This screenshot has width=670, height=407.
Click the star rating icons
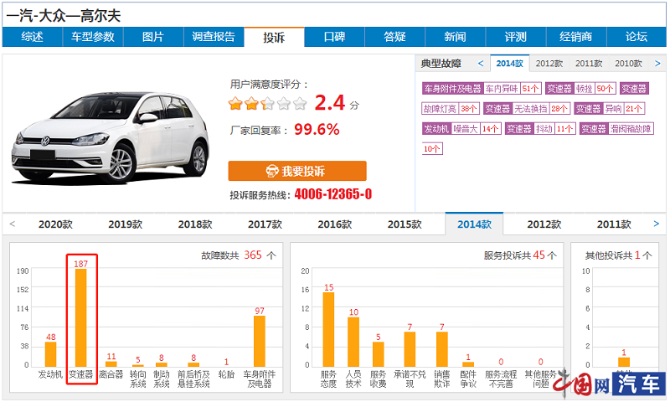pyautogui.click(x=268, y=104)
